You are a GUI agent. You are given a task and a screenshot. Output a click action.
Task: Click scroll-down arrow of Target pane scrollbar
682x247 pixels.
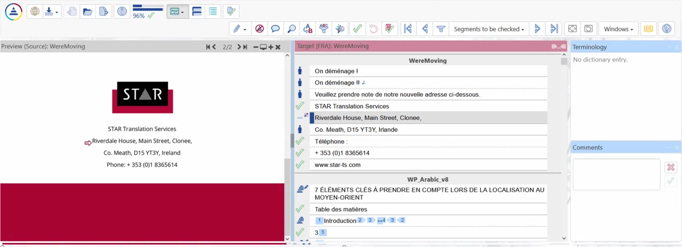point(564,239)
